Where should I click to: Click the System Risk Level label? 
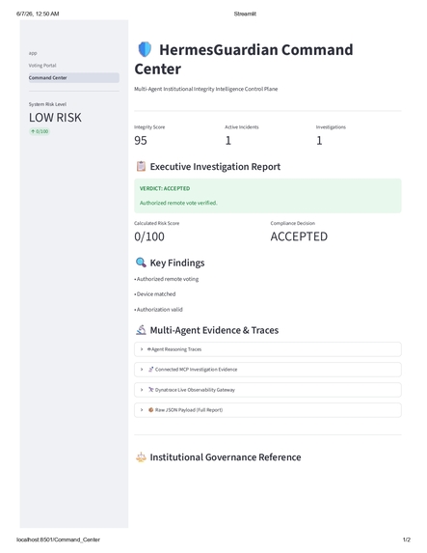(47, 104)
